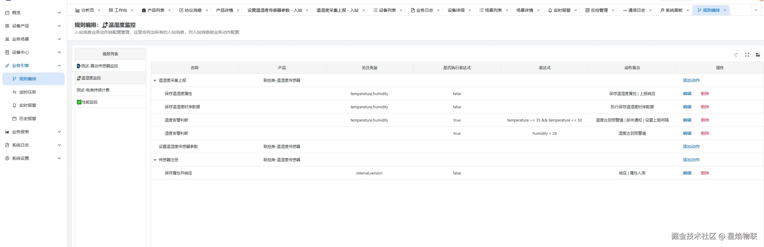
Task: Close the active 规则编排 tab
Action: tap(725, 10)
